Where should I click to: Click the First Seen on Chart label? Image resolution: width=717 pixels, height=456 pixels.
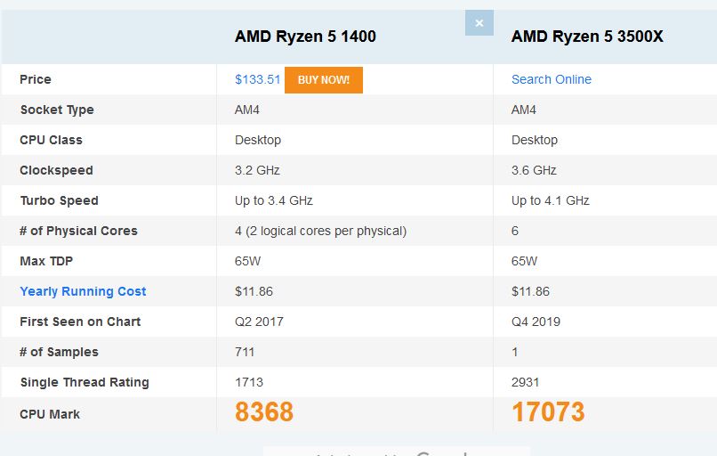[x=80, y=322]
